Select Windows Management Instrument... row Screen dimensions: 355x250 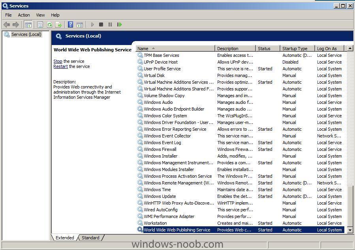tap(240, 163)
